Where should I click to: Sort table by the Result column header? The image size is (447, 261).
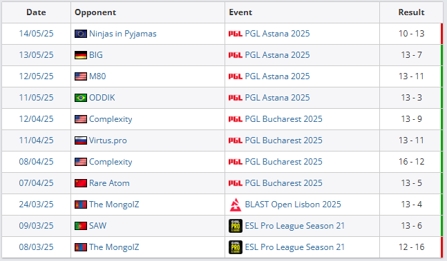411,12
